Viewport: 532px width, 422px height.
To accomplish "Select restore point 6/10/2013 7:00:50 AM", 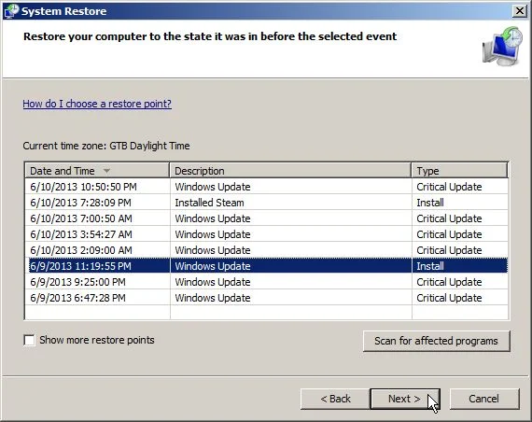I will [x=266, y=218].
